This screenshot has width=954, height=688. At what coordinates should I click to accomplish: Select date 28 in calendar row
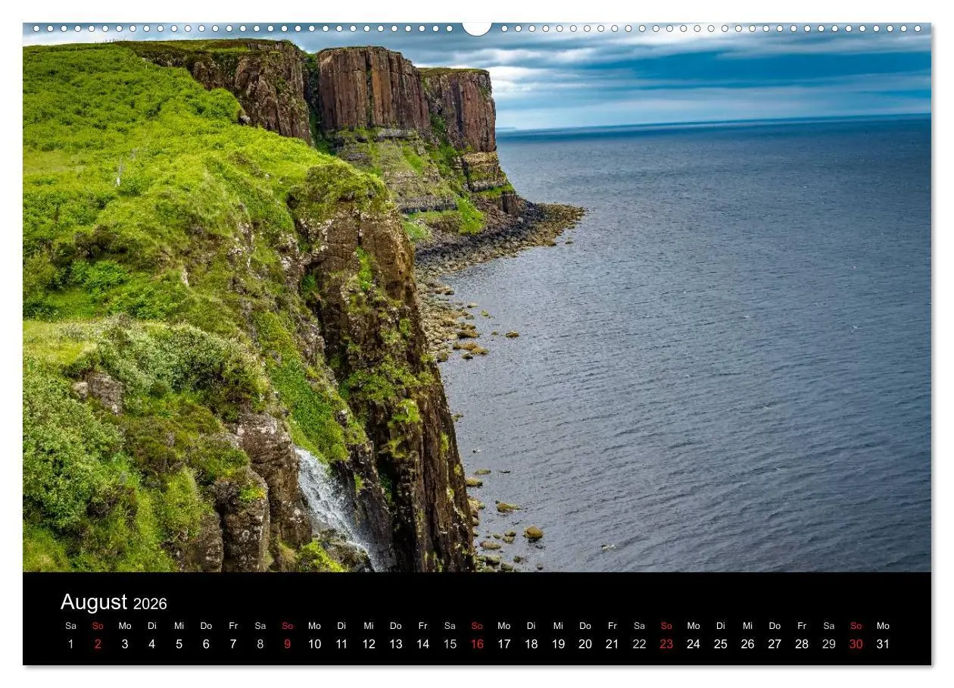coord(802,644)
